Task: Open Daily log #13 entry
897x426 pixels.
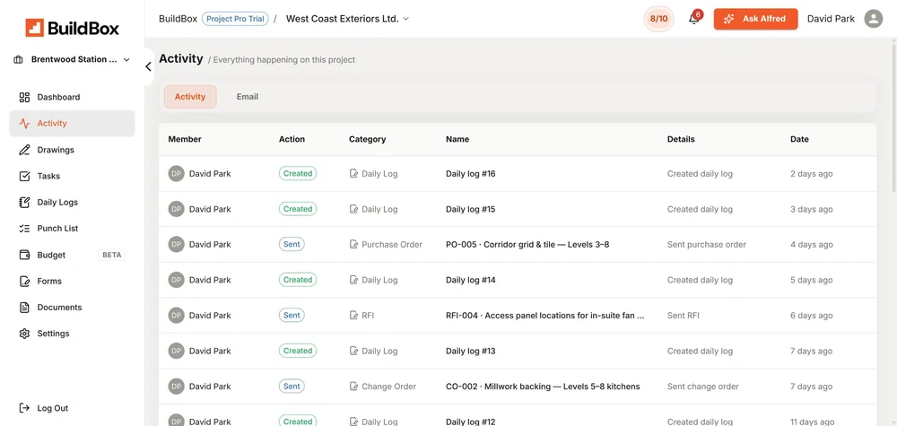Action: point(470,351)
